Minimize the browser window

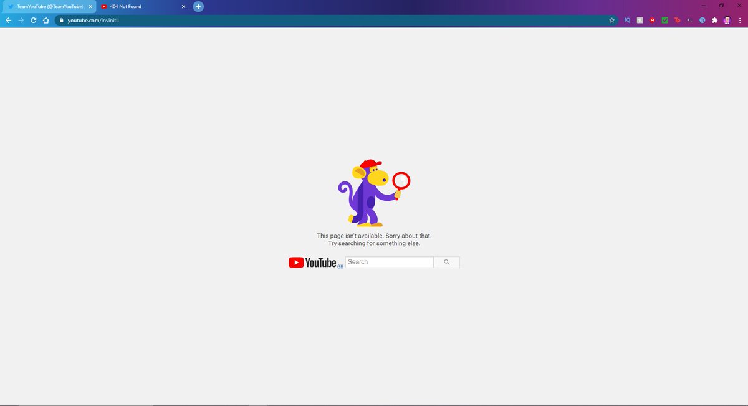pyautogui.click(x=703, y=6)
